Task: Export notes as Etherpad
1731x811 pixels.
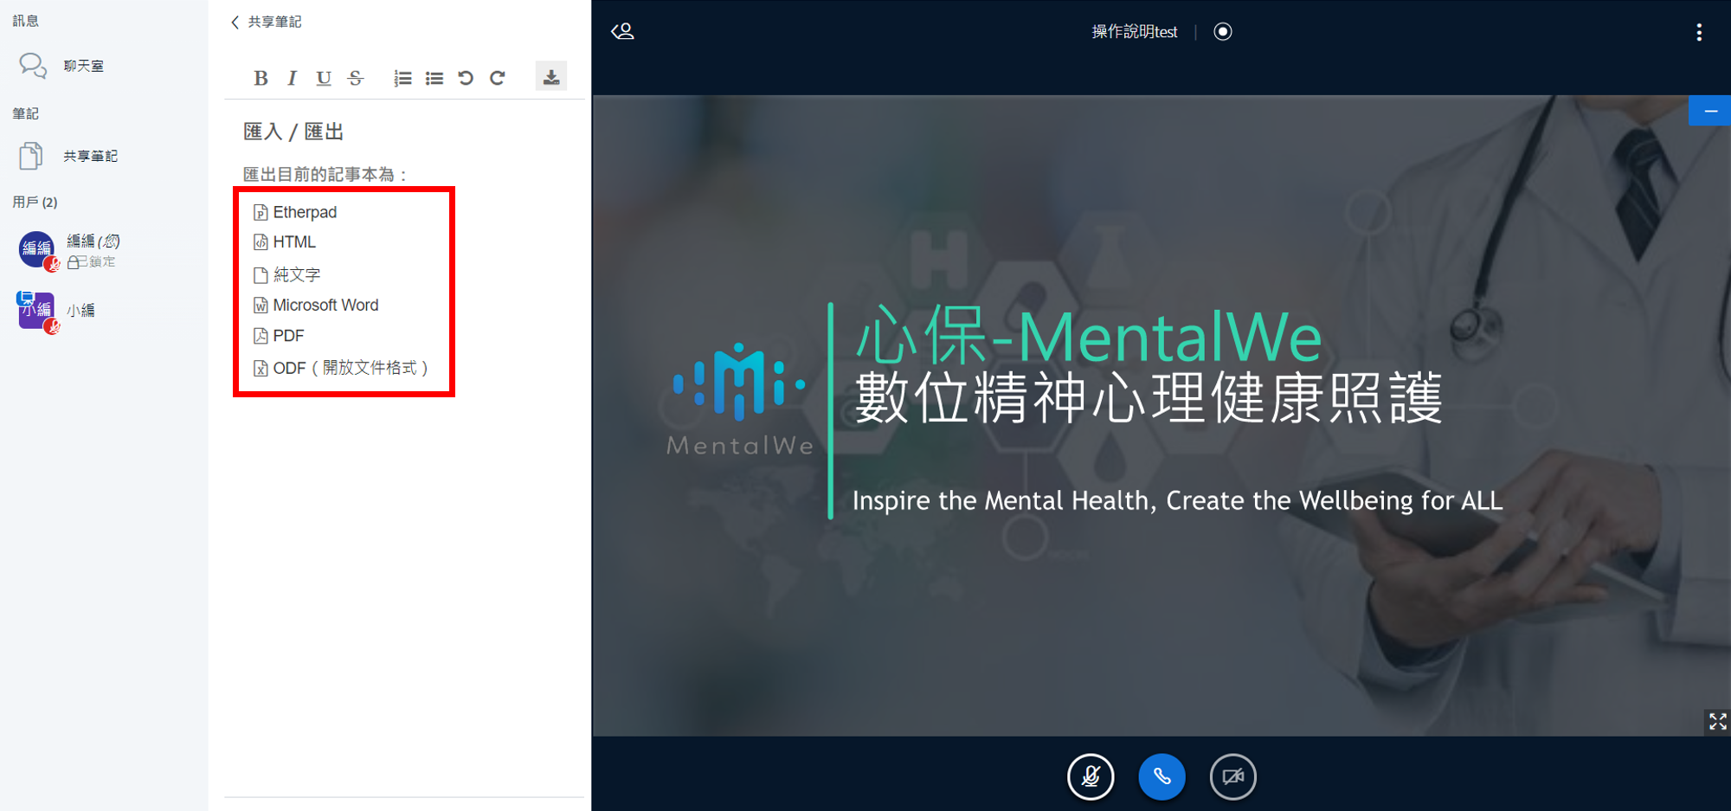Action: 295,212
